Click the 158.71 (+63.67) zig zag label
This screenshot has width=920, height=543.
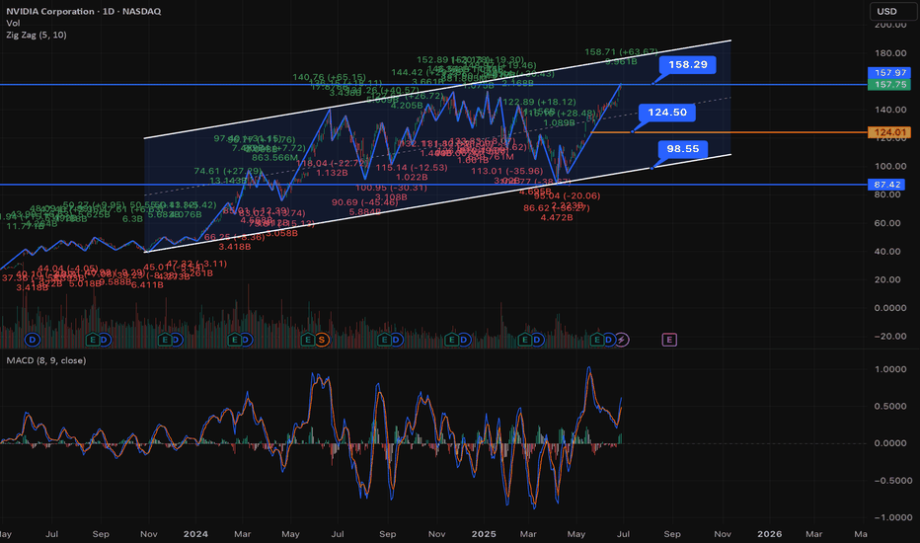(x=621, y=52)
